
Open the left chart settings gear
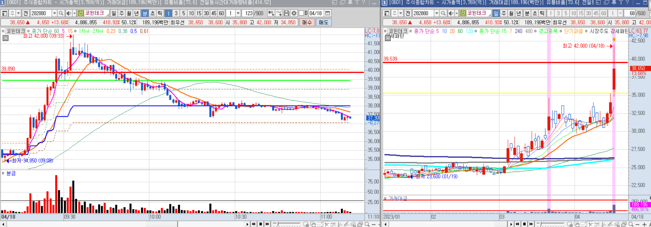pos(294,13)
